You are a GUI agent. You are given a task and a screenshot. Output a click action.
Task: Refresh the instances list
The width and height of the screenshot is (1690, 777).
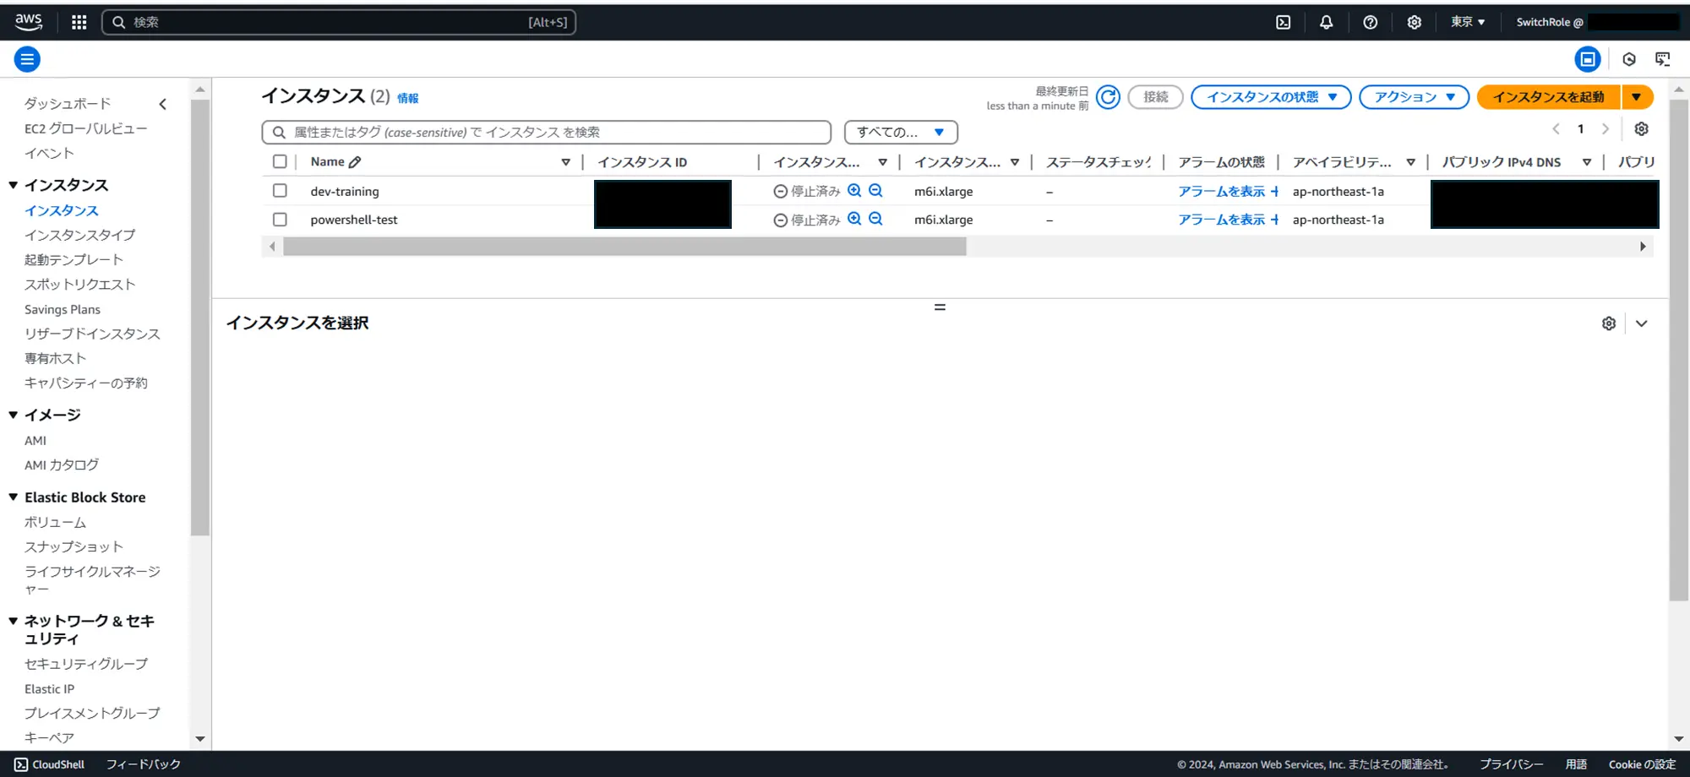pos(1108,97)
